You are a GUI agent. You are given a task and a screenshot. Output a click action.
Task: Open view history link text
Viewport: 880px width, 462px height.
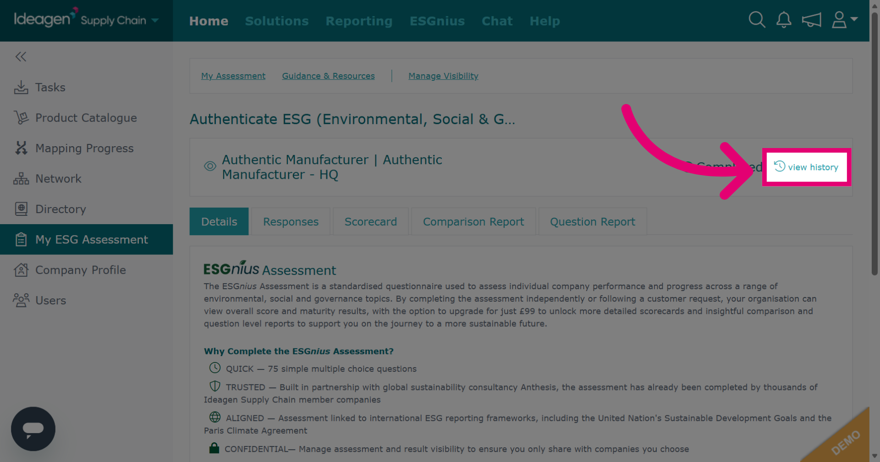click(x=813, y=167)
